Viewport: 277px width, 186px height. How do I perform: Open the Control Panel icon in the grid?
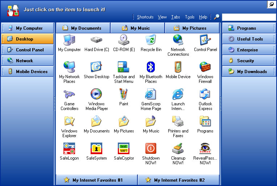pos(205,40)
